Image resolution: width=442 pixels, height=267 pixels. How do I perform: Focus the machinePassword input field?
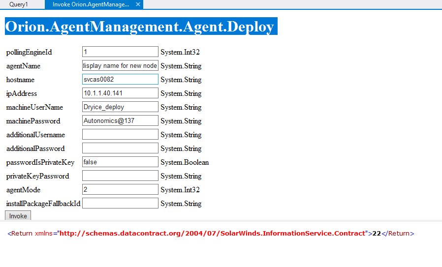(120, 121)
